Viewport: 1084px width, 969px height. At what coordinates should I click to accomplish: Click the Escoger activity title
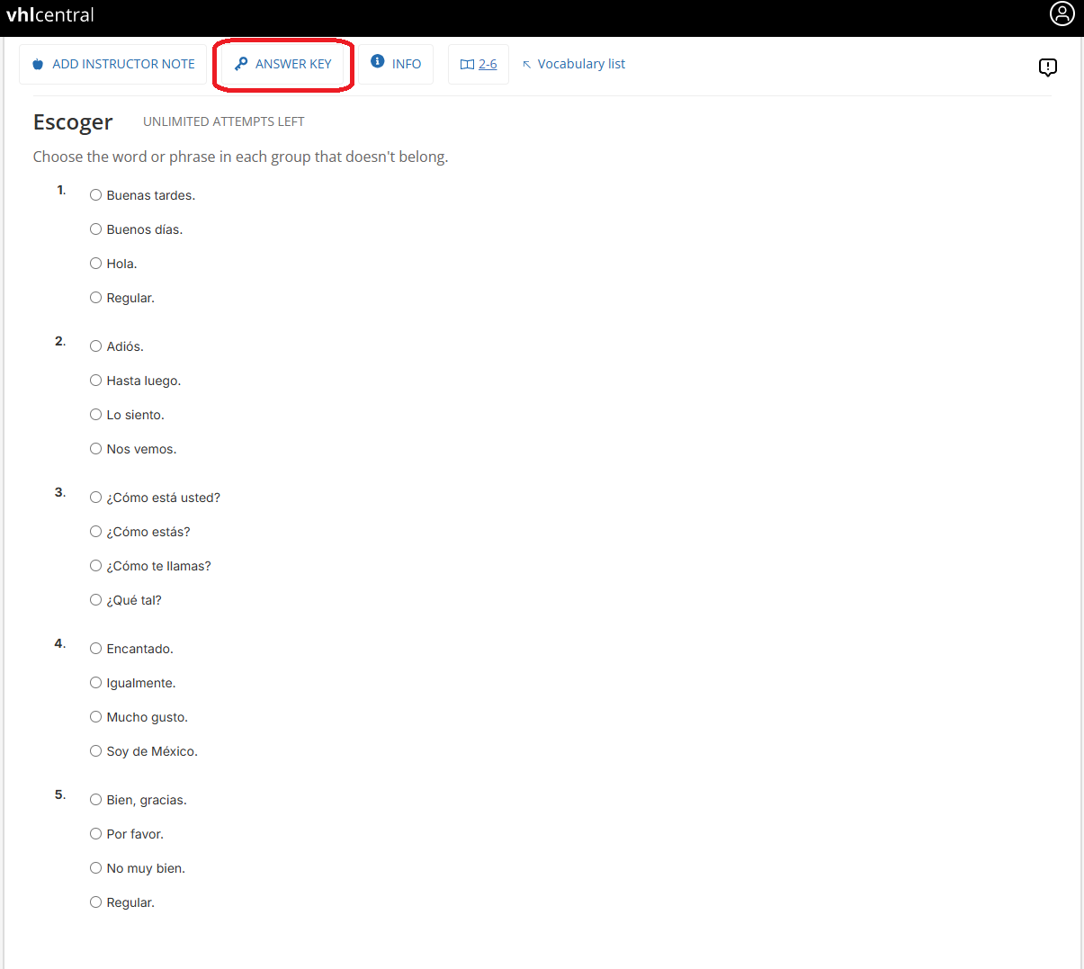pos(73,122)
